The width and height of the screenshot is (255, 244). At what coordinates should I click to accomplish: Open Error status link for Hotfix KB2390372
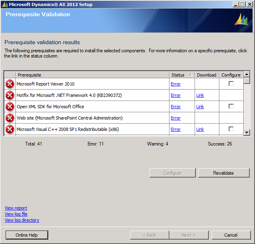[x=176, y=95]
